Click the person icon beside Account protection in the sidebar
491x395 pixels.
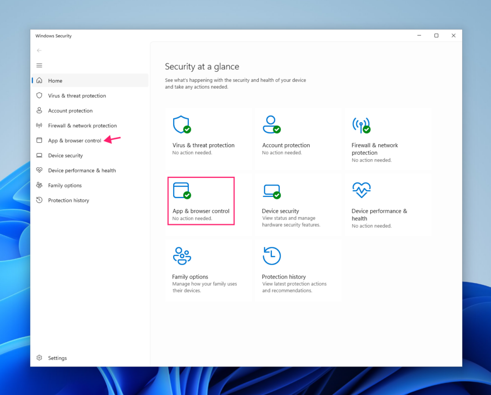point(39,110)
